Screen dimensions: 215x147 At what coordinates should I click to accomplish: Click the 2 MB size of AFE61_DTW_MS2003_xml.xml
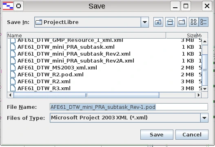[187, 68]
